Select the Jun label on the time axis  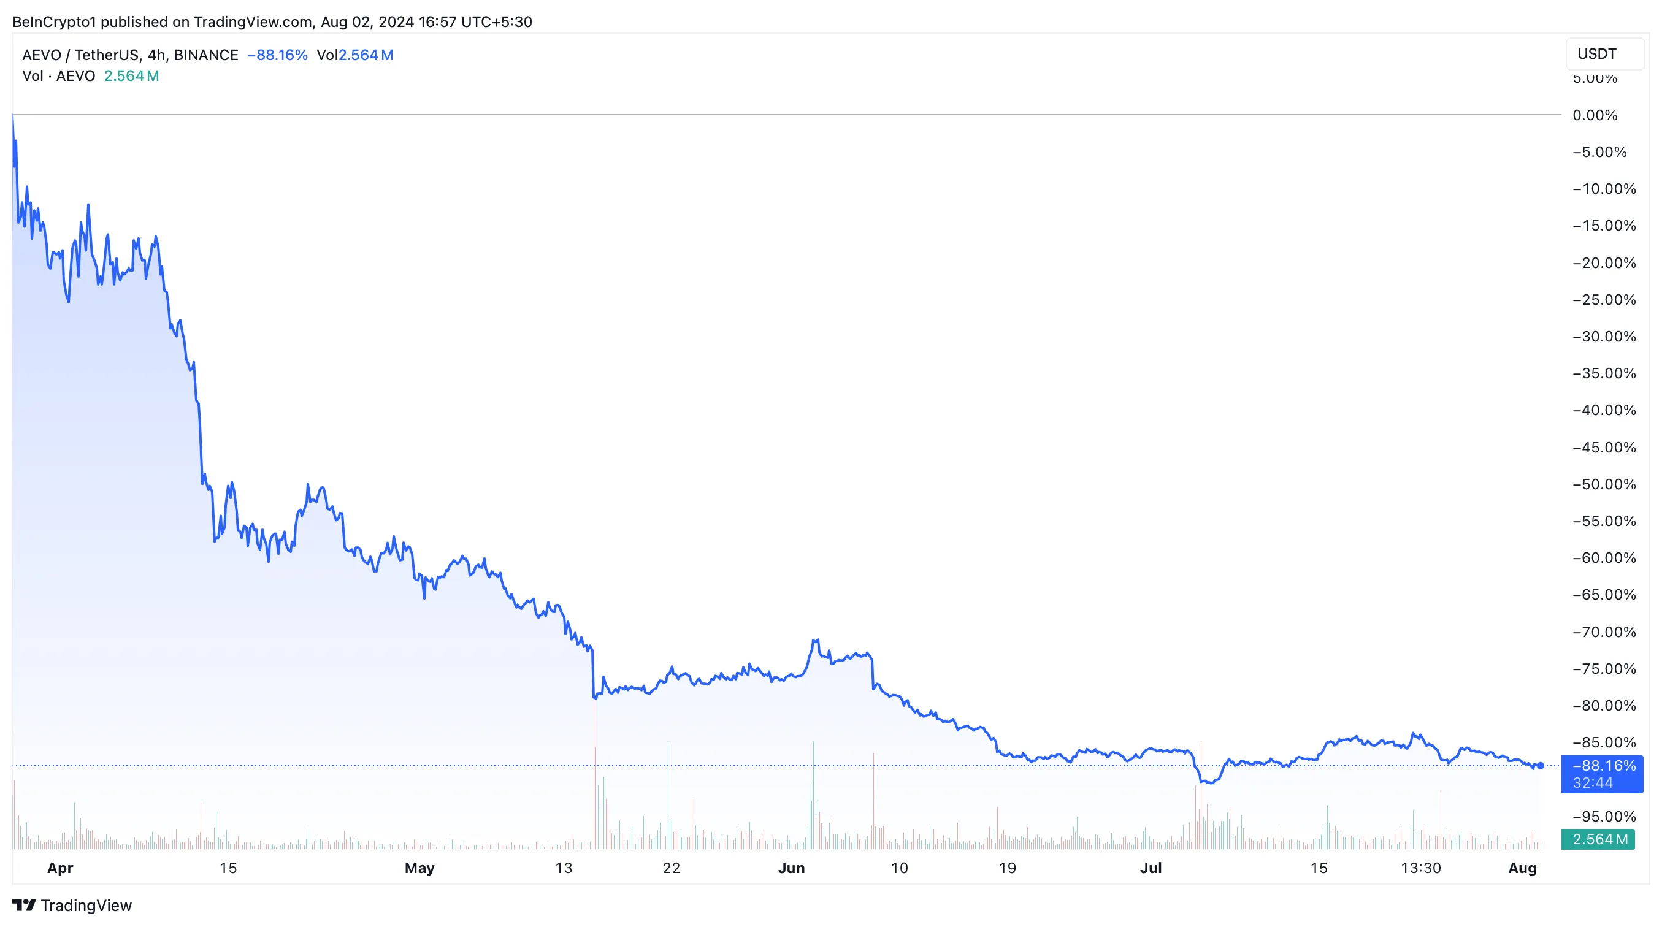click(791, 868)
